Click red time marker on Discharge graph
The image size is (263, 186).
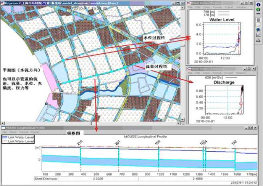point(241,103)
